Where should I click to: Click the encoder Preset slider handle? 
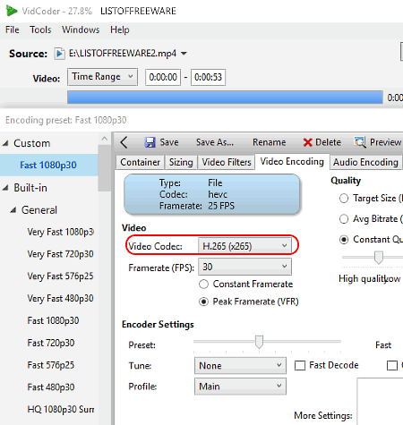pos(259,342)
